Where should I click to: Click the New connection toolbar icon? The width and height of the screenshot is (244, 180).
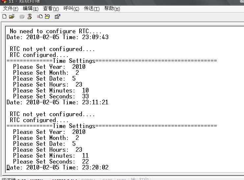[x=5, y=16]
